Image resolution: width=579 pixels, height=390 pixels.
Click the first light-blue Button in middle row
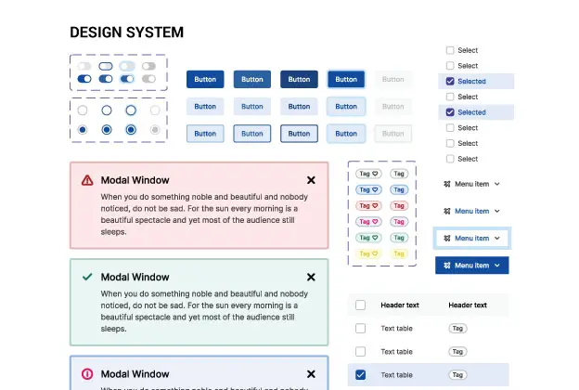(x=205, y=107)
